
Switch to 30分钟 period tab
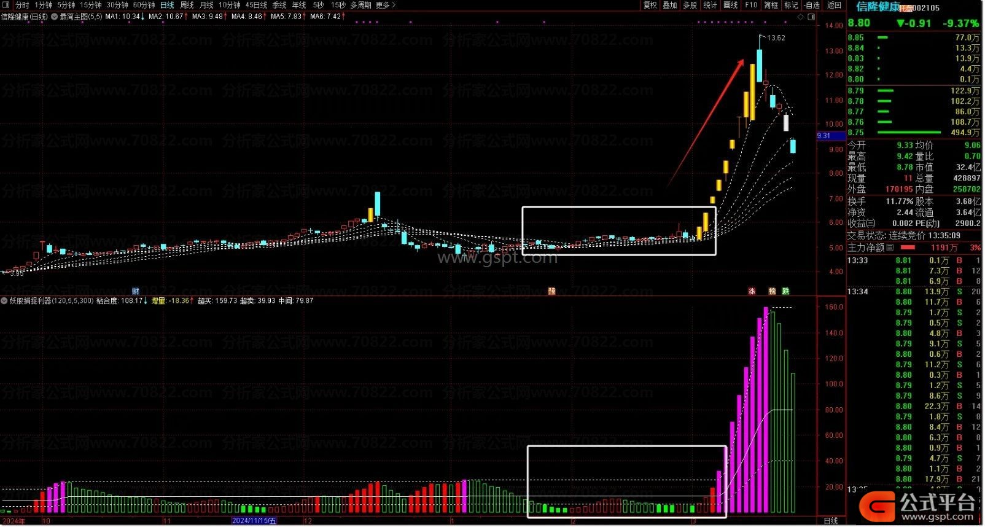point(117,5)
